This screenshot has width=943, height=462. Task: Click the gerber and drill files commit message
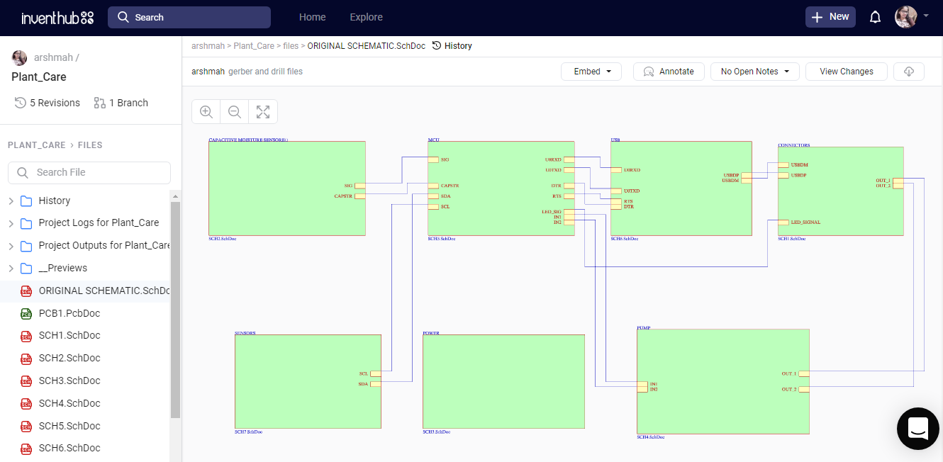click(265, 72)
